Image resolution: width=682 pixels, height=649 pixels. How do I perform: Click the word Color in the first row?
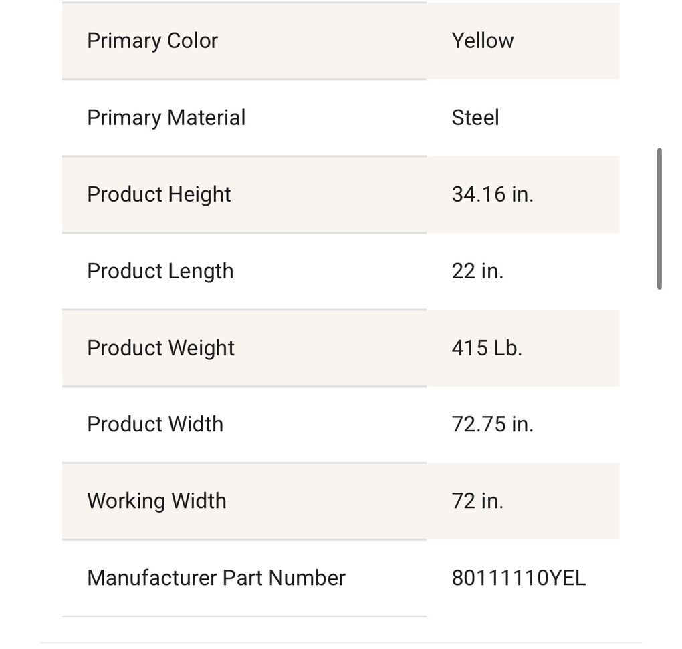tap(193, 41)
